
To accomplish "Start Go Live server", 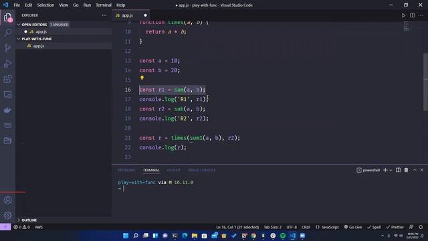I will pyautogui.click(x=353, y=227).
